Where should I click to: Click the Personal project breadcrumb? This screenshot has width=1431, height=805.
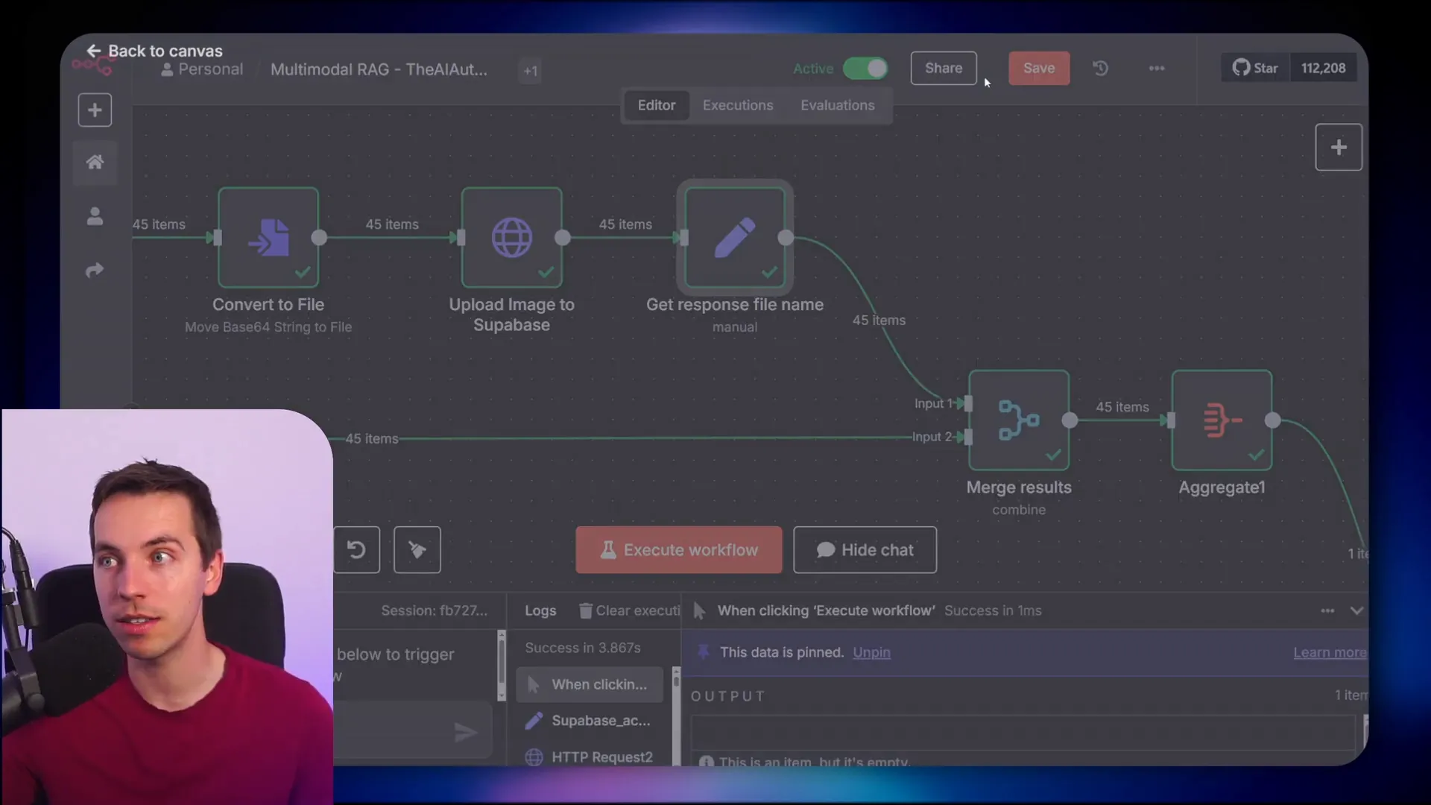[x=202, y=69]
